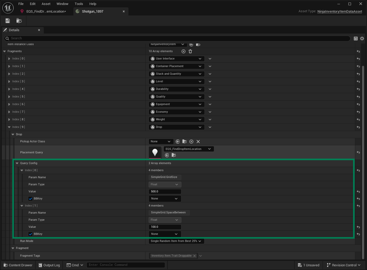Image resolution: width=367 pixels, height=270 pixels.
Task: Uncheck the BBKey checkbox under Index 1
Action: pos(30,234)
